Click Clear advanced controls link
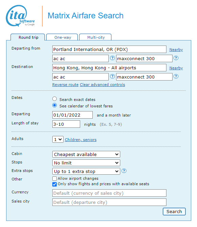197x227 pixels. pyautogui.click(x=103, y=85)
